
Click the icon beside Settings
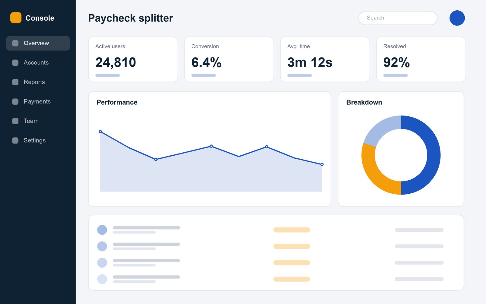[15, 140]
